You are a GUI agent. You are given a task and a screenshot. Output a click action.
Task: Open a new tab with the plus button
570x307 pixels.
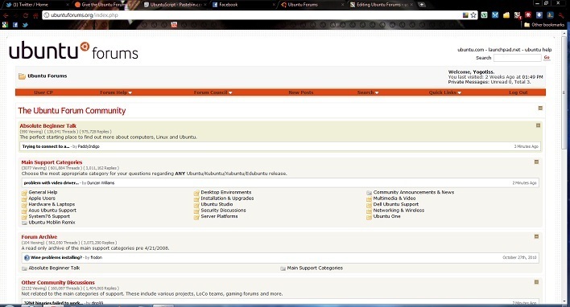coord(422,5)
